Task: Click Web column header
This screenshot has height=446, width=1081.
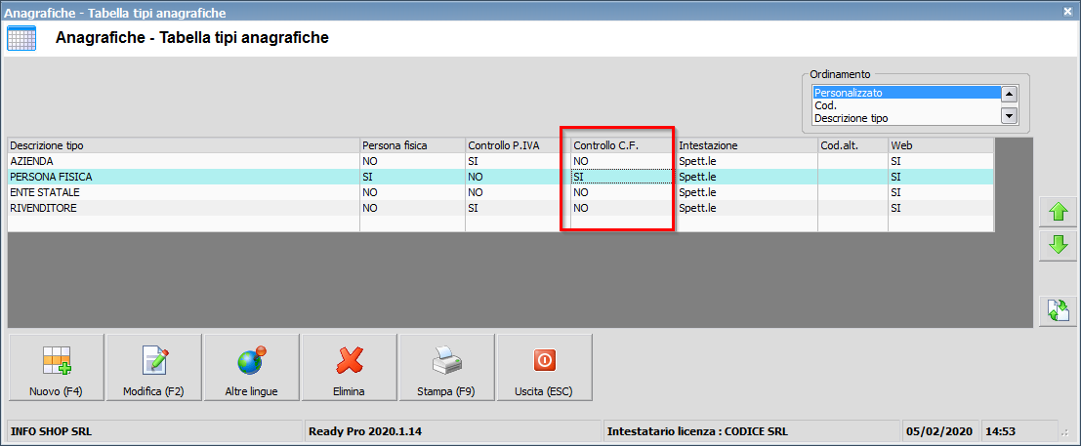Action: 941,145
